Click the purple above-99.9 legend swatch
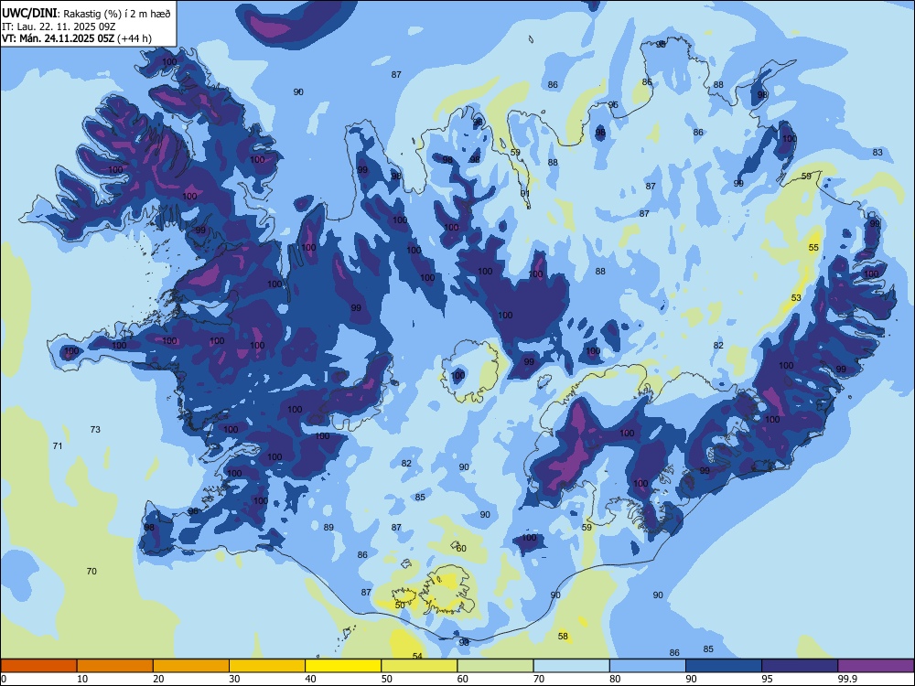Image resolution: width=915 pixels, height=686 pixels. click(876, 666)
